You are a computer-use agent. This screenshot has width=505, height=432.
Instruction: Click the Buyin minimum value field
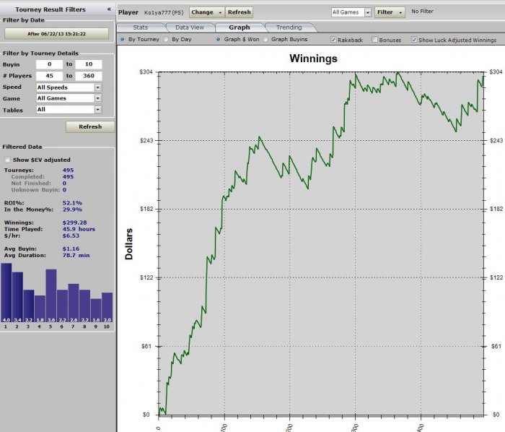pos(49,64)
